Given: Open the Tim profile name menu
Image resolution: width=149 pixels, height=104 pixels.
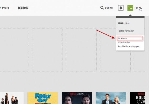Looking at the screenshot, I should click(x=136, y=8).
